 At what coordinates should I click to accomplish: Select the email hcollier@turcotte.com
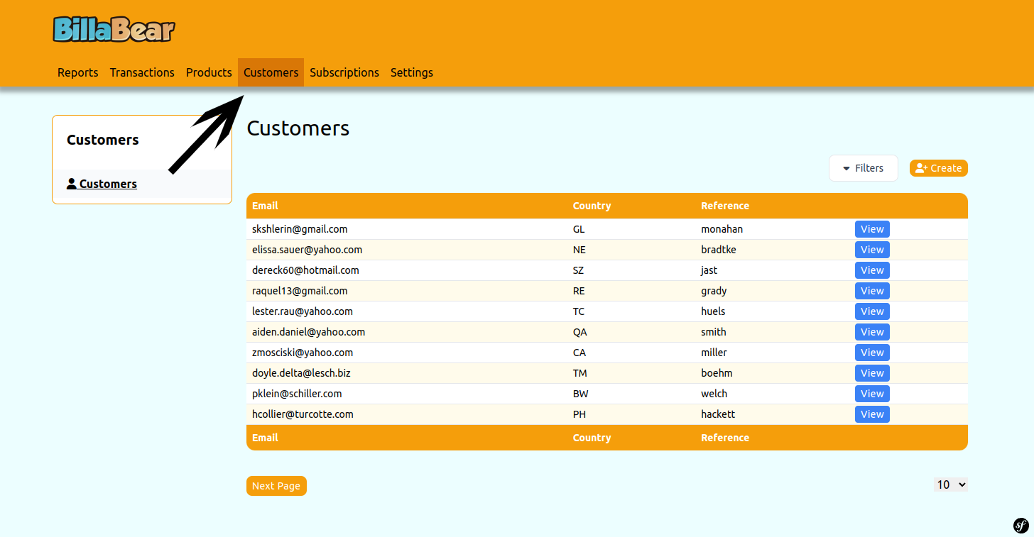point(303,414)
